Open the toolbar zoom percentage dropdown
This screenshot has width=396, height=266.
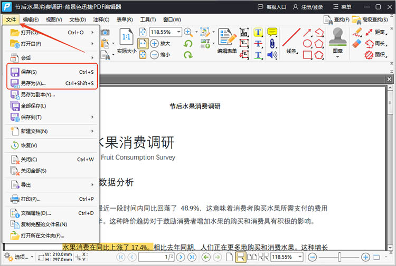click(178, 32)
